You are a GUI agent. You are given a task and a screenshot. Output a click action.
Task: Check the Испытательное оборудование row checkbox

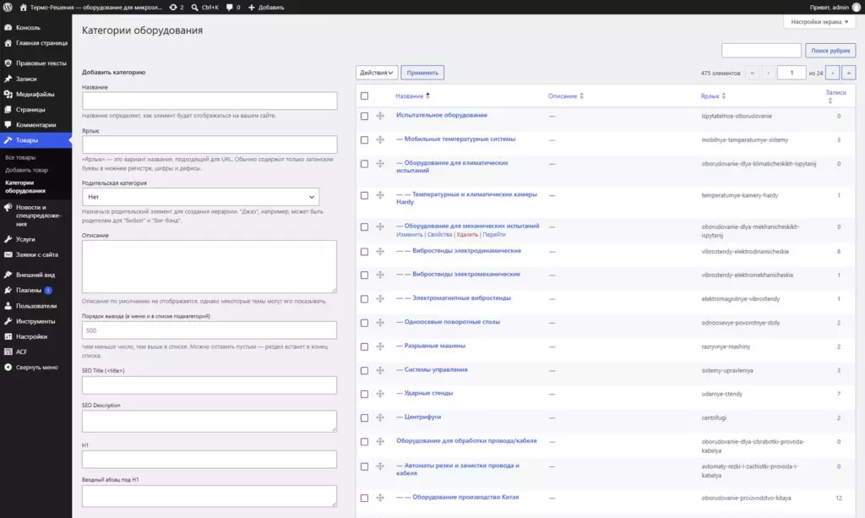(x=364, y=116)
